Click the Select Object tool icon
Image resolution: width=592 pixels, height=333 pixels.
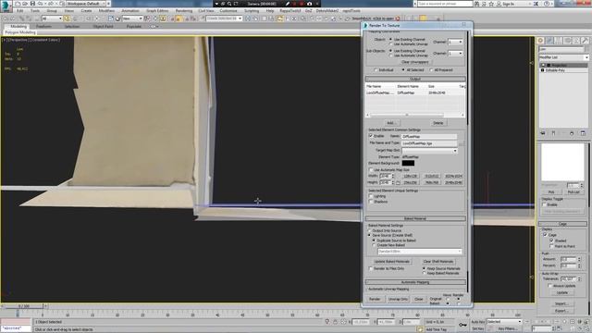pos(67,18)
